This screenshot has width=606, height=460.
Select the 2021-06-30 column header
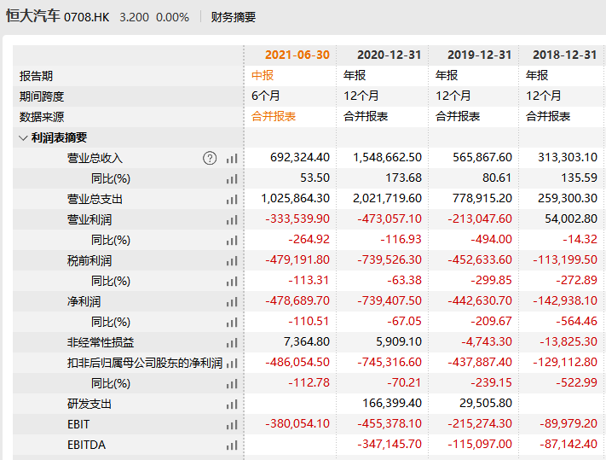[297, 55]
